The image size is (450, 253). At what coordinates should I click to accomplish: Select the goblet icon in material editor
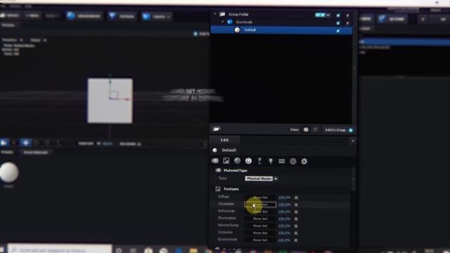point(259,161)
